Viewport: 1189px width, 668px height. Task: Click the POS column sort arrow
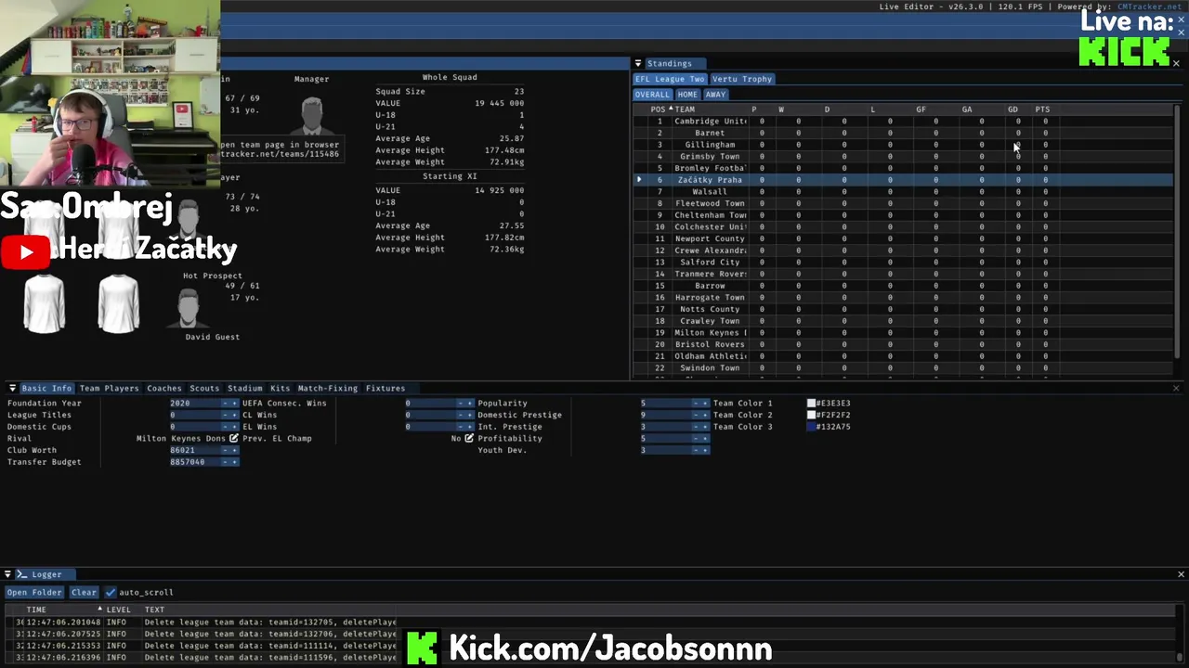click(670, 109)
